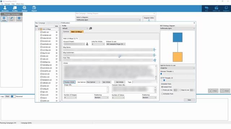Click the Buy icon in top right

[206, 9]
